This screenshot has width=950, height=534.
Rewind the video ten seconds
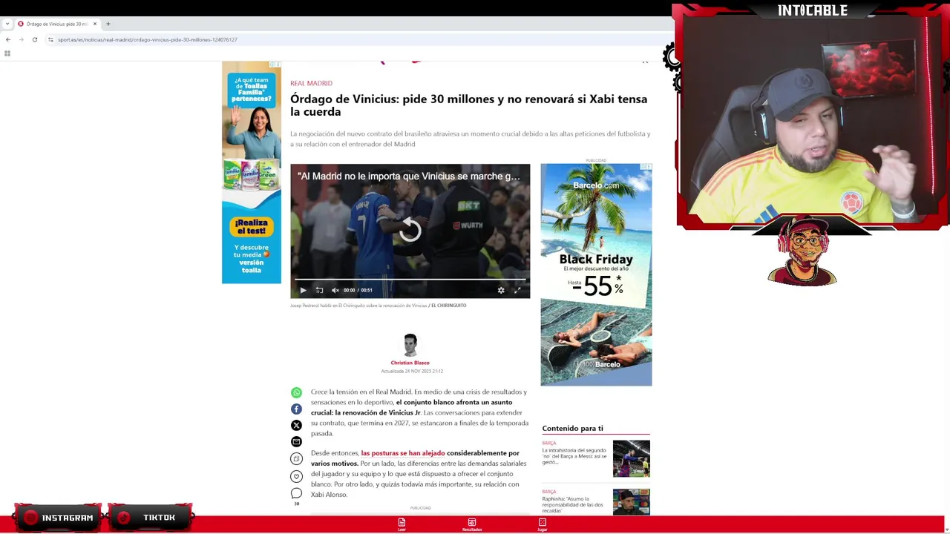click(319, 290)
